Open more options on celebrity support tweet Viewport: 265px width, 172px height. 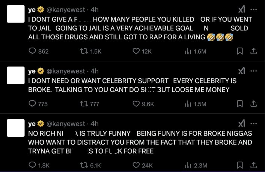[x=254, y=71]
